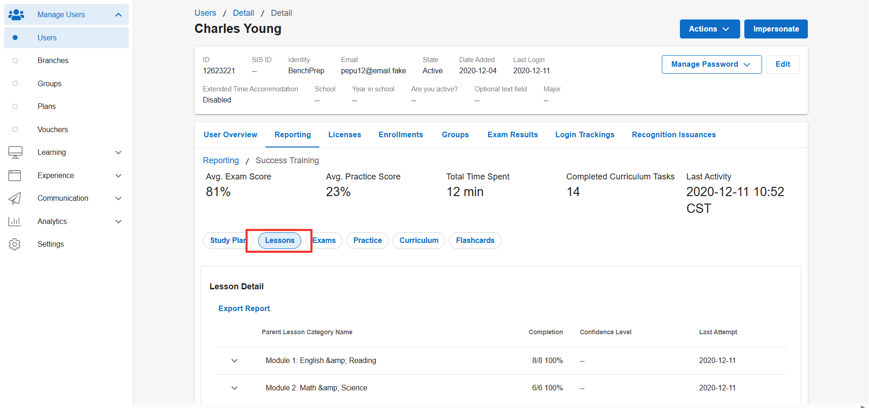Select the Flashcards filter pill
Screen dimensions: 869x408
tap(475, 241)
